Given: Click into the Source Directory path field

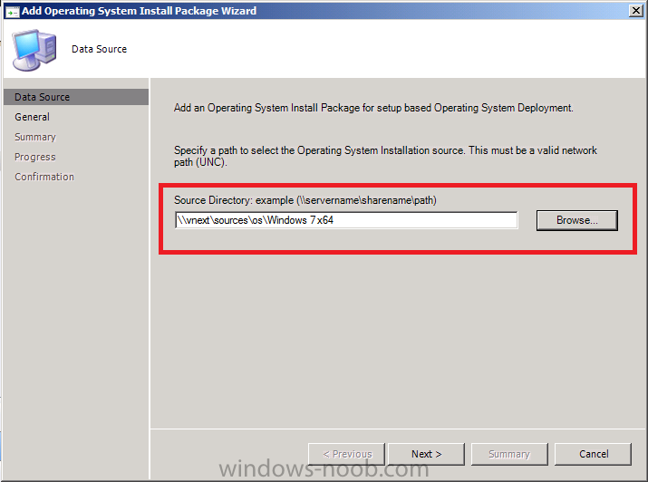Looking at the screenshot, I should 346,220.
